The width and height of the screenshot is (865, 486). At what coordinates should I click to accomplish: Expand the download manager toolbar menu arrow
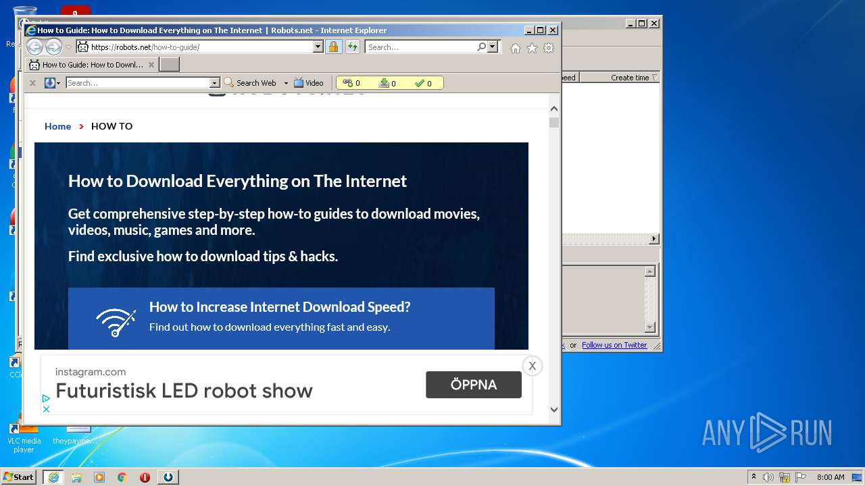(x=59, y=83)
